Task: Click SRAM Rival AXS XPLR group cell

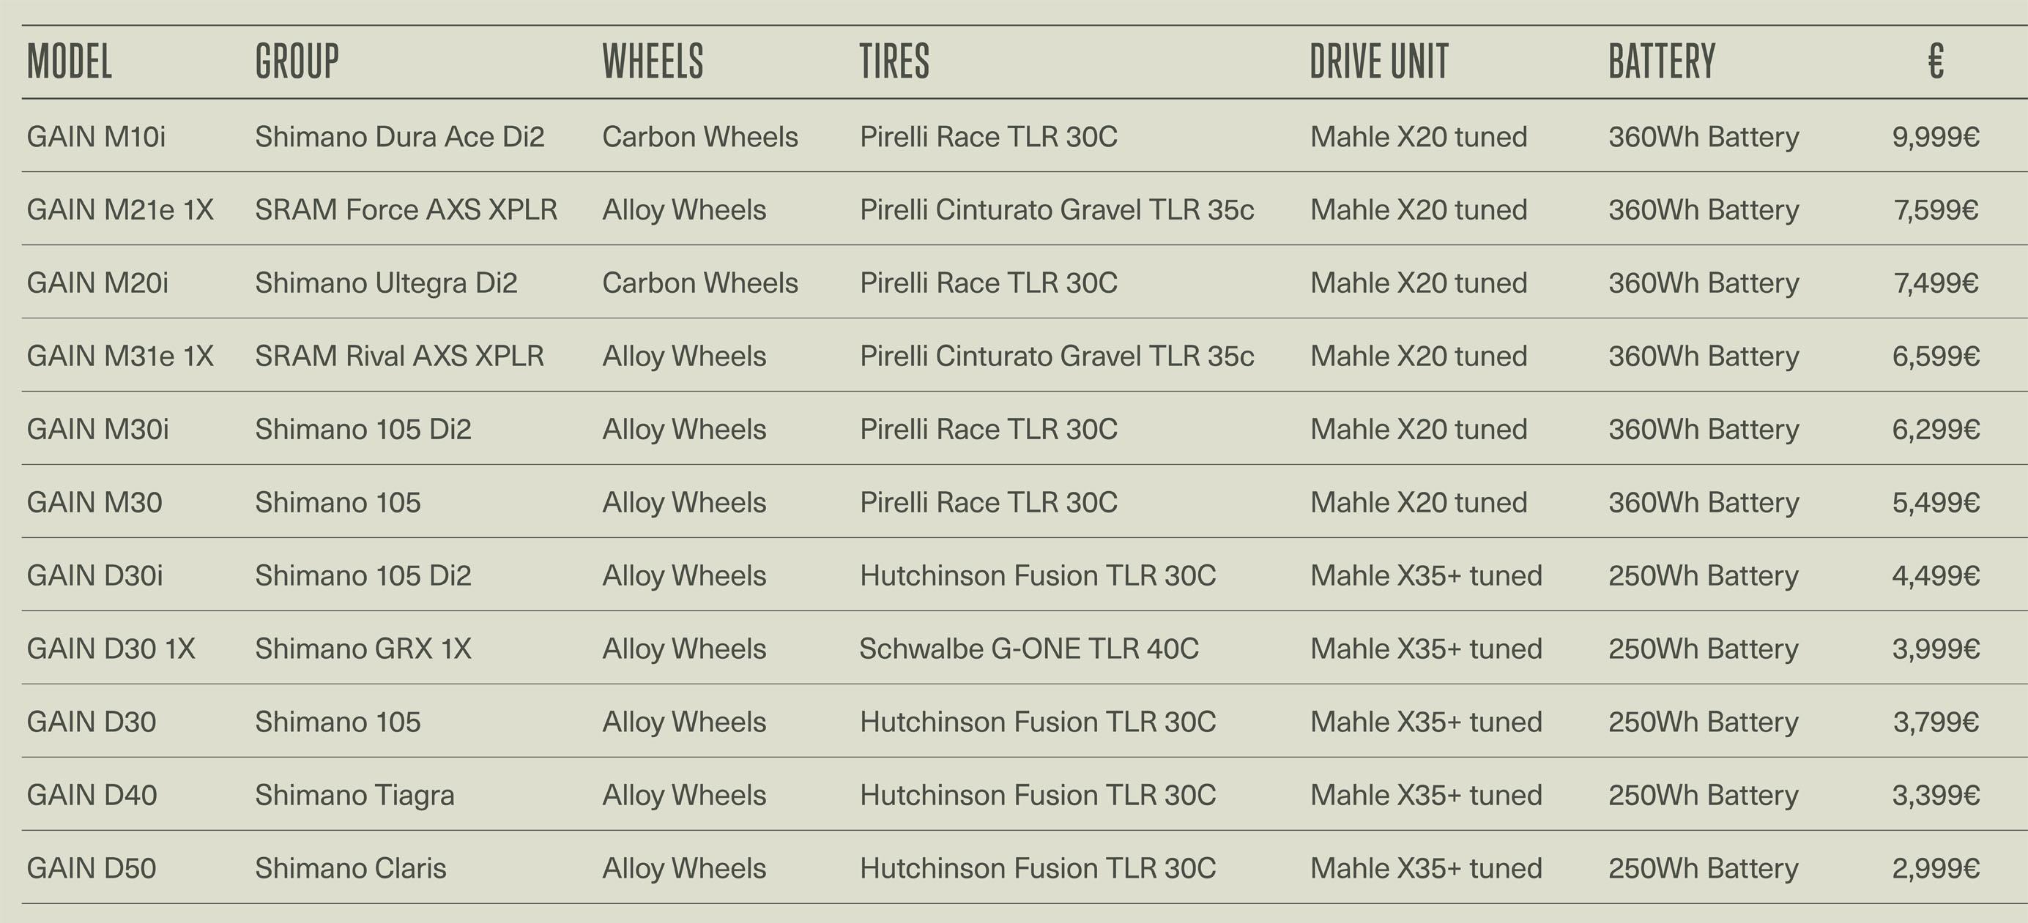Action: pyautogui.click(x=399, y=356)
